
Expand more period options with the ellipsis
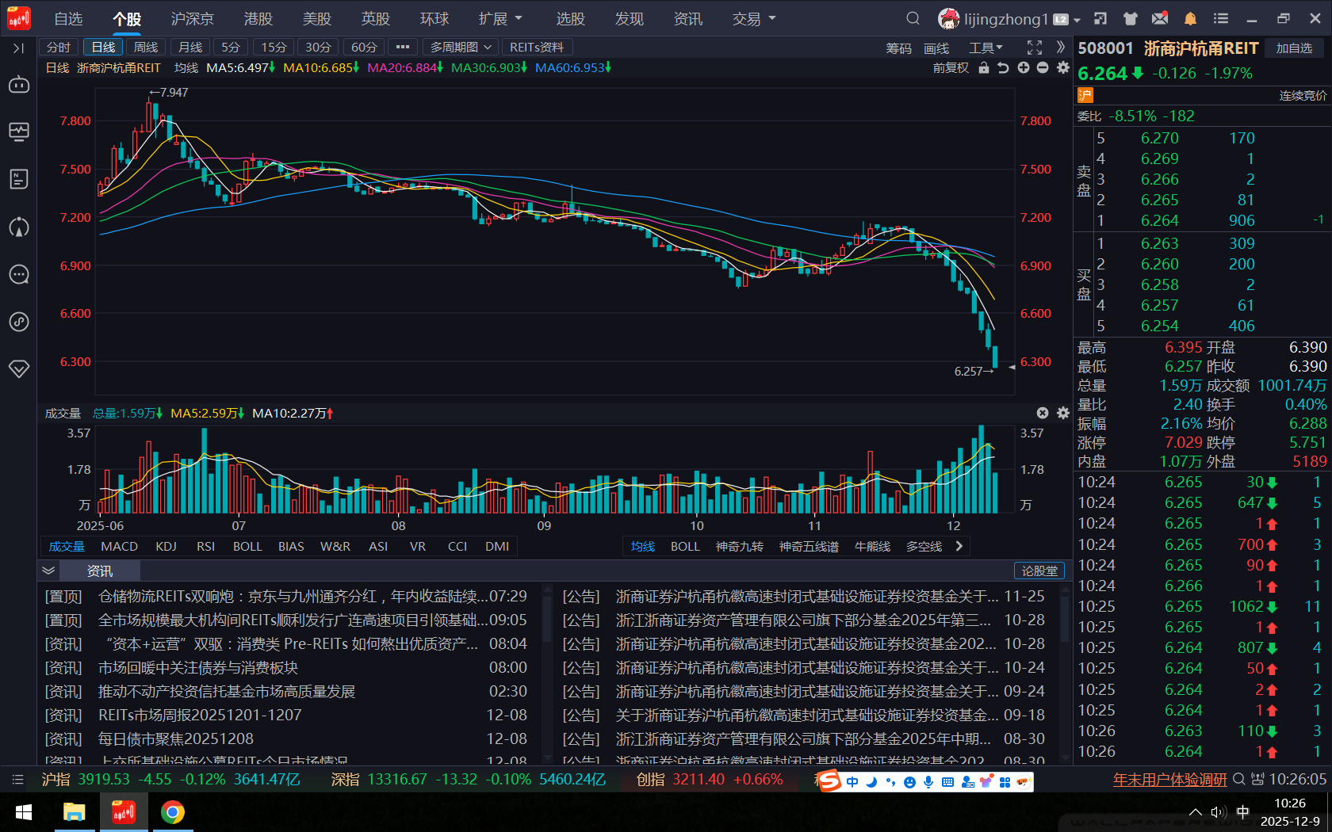point(403,48)
